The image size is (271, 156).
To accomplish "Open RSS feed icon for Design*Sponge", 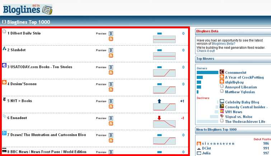I will pyautogui.click(x=111, y=90).
